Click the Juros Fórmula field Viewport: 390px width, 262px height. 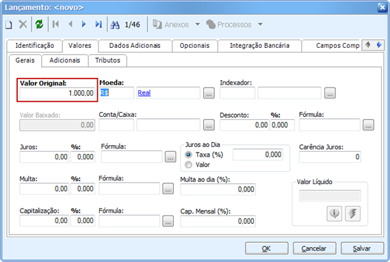131,157
